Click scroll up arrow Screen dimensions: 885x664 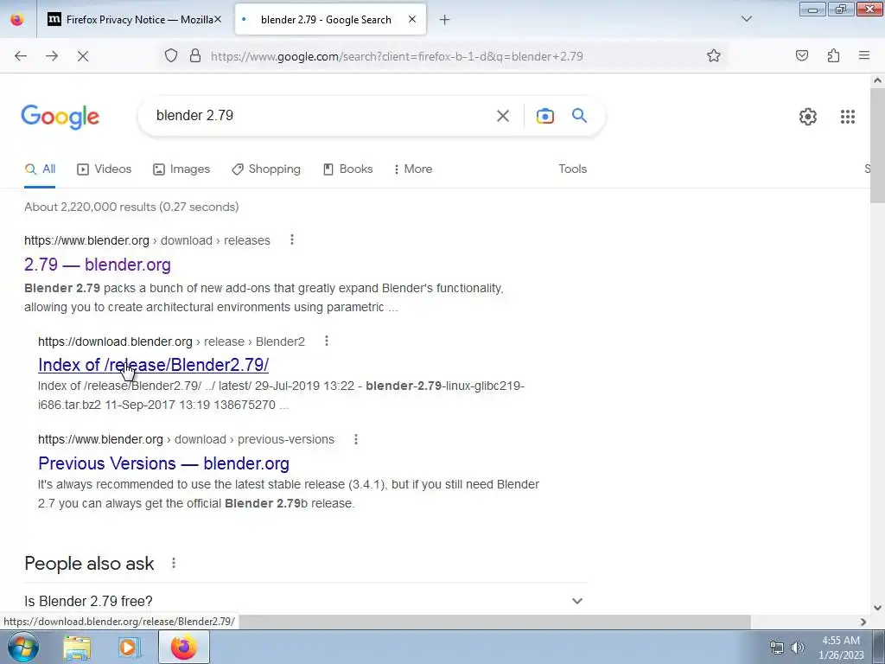(x=877, y=80)
